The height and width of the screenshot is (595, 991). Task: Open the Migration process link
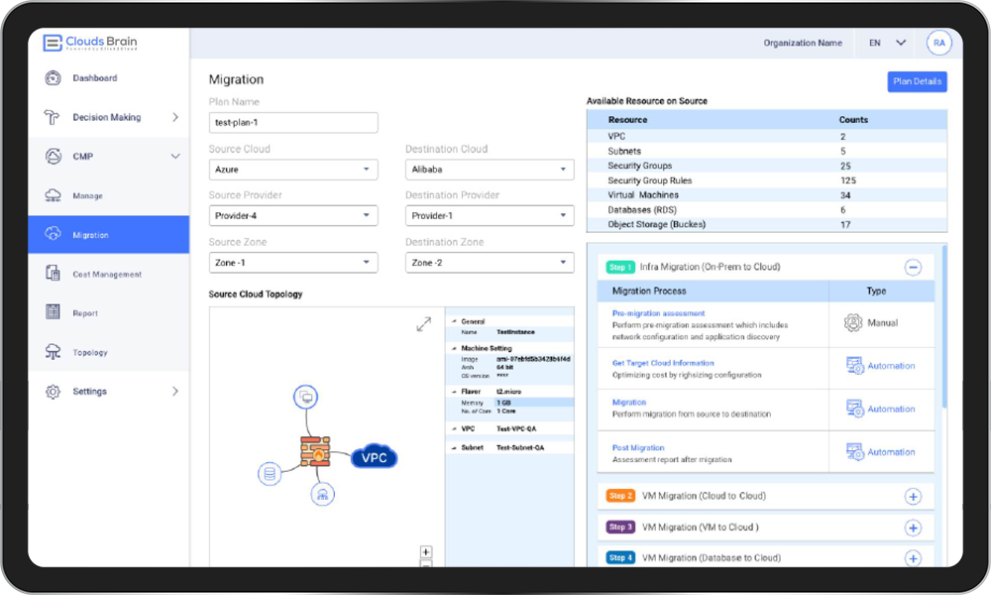pyautogui.click(x=629, y=403)
